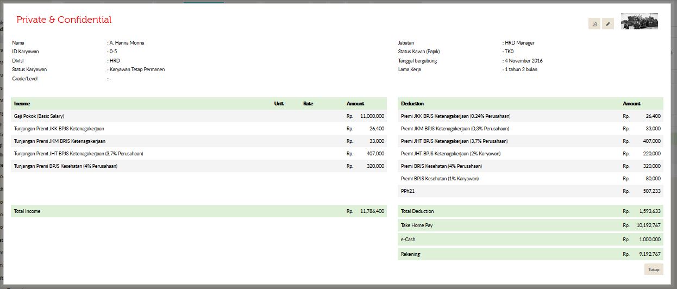Select the Gaji Pokok (Basic Salary) row

[x=199, y=116]
